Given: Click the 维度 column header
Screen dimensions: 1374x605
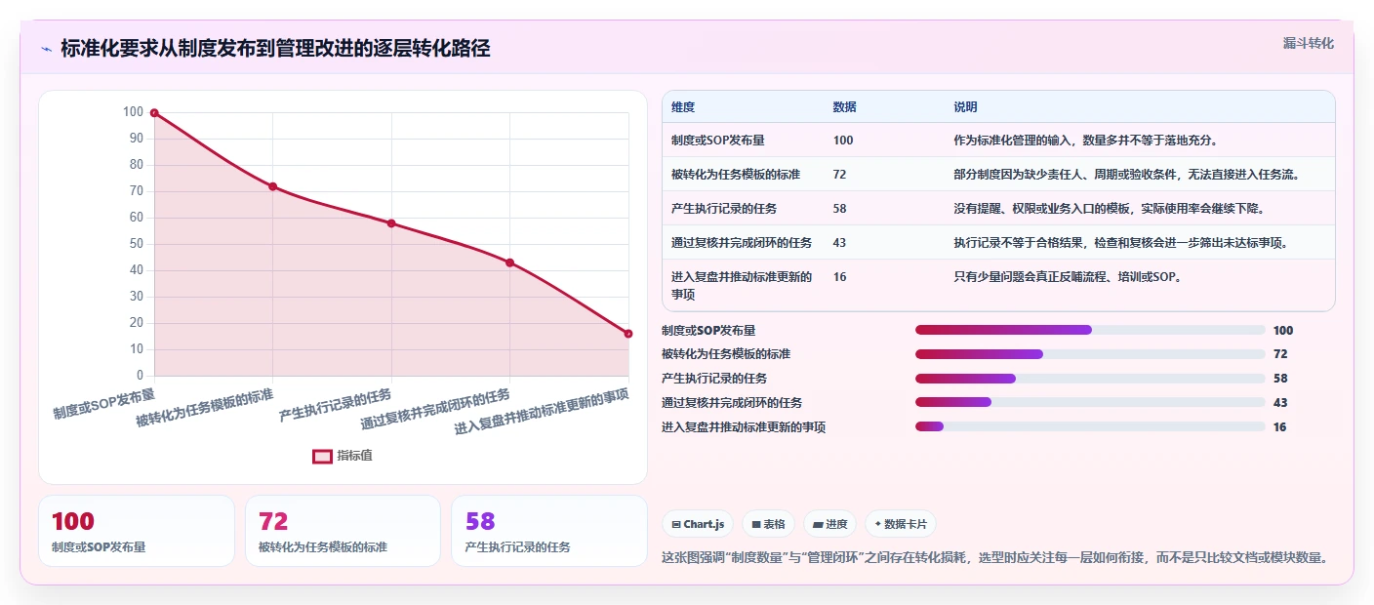Looking at the screenshot, I should pyautogui.click(x=683, y=107).
